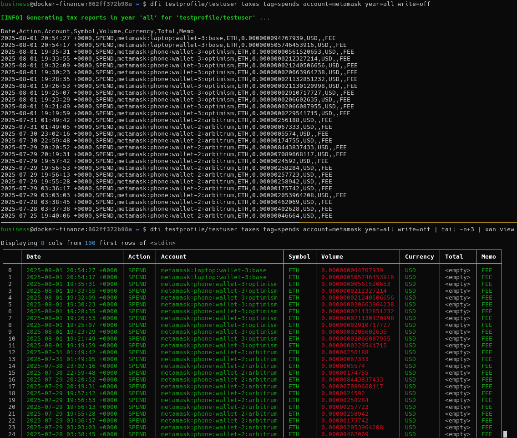
Task: Select the row 1 account cell metamask:laptop:wallet-3:base in the table
Action: coord(213,277)
